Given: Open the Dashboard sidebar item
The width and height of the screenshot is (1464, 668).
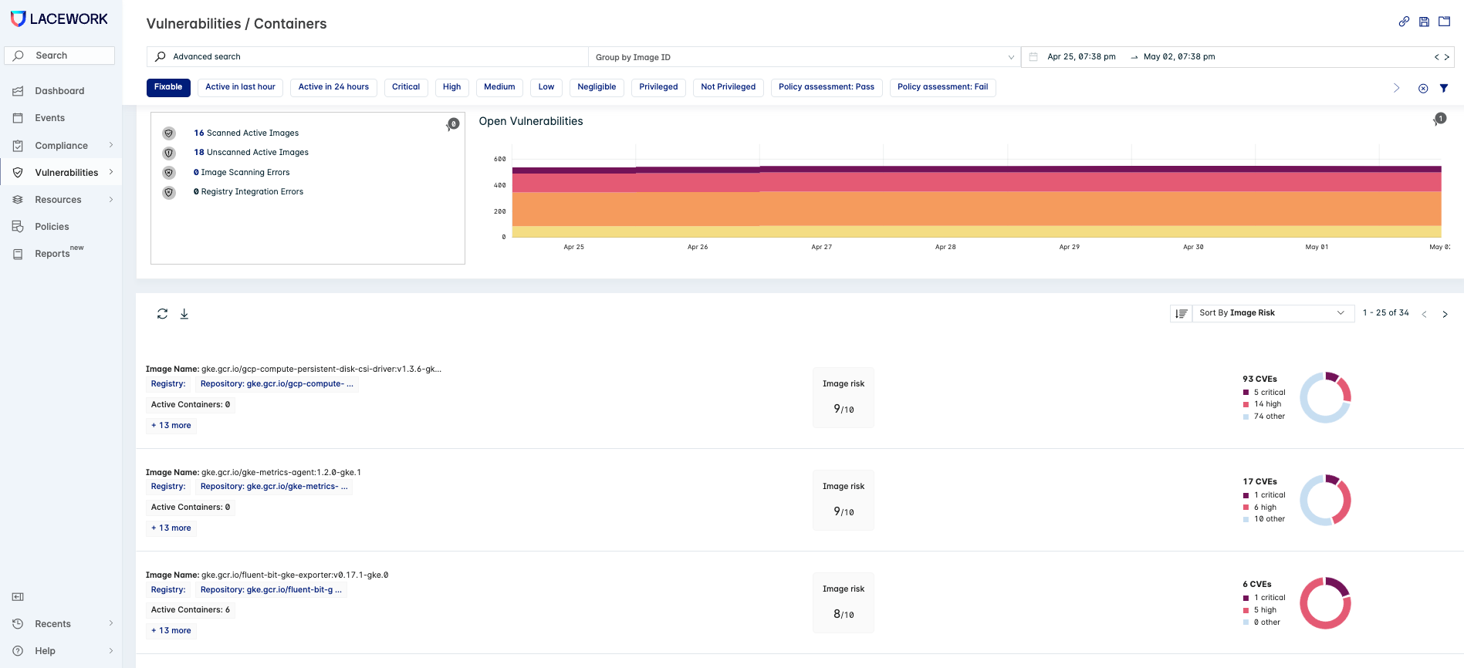Looking at the screenshot, I should [59, 91].
